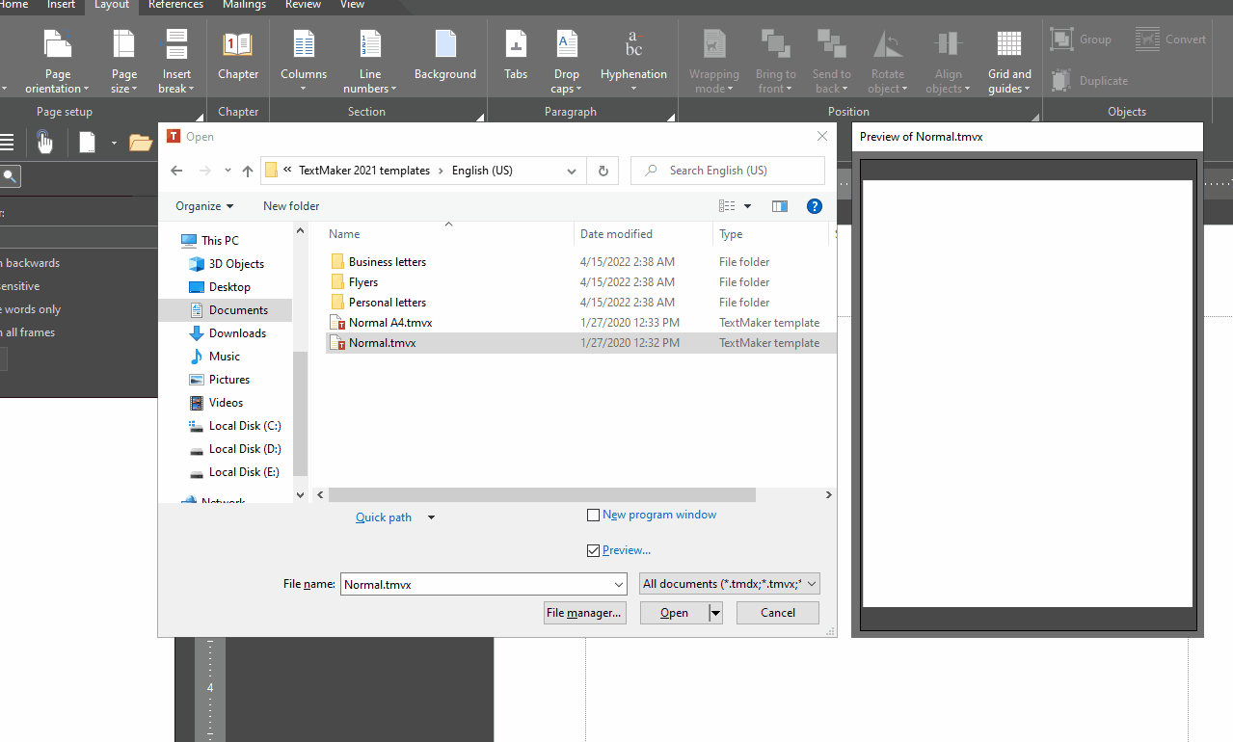Open the file type filter dropdown
Screen dimensions: 1233x742
click(x=729, y=584)
